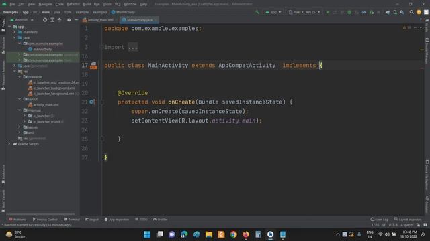Expand Gradle Scripts node
This screenshot has height=241, width=430.
click(x=9, y=144)
